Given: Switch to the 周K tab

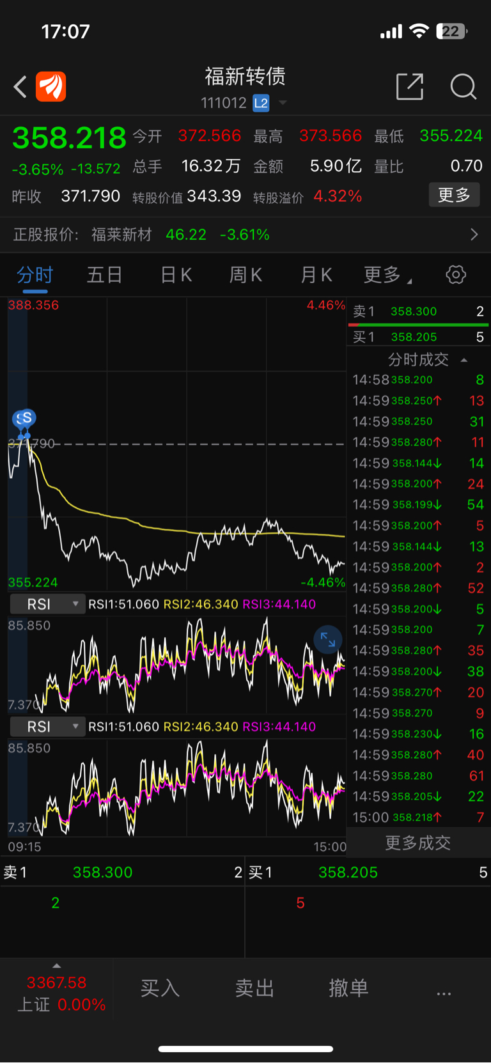Looking at the screenshot, I should coord(245,275).
